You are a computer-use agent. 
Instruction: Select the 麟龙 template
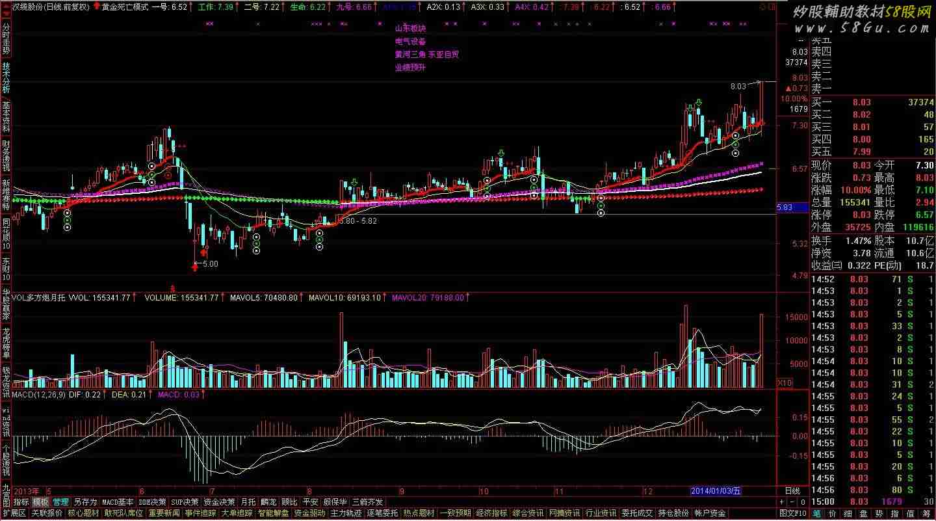(x=268, y=502)
